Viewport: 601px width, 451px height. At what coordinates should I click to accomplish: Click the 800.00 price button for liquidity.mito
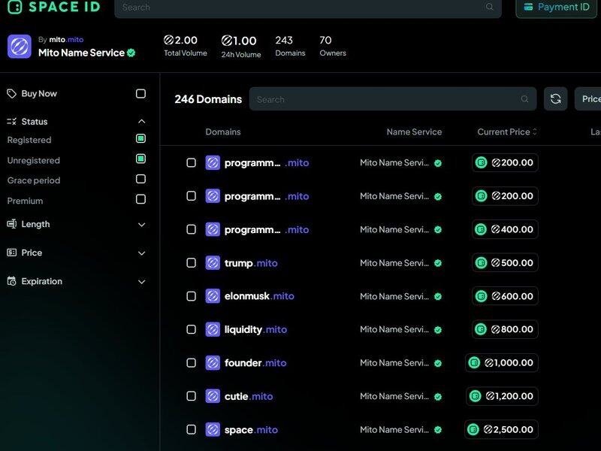(505, 329)
